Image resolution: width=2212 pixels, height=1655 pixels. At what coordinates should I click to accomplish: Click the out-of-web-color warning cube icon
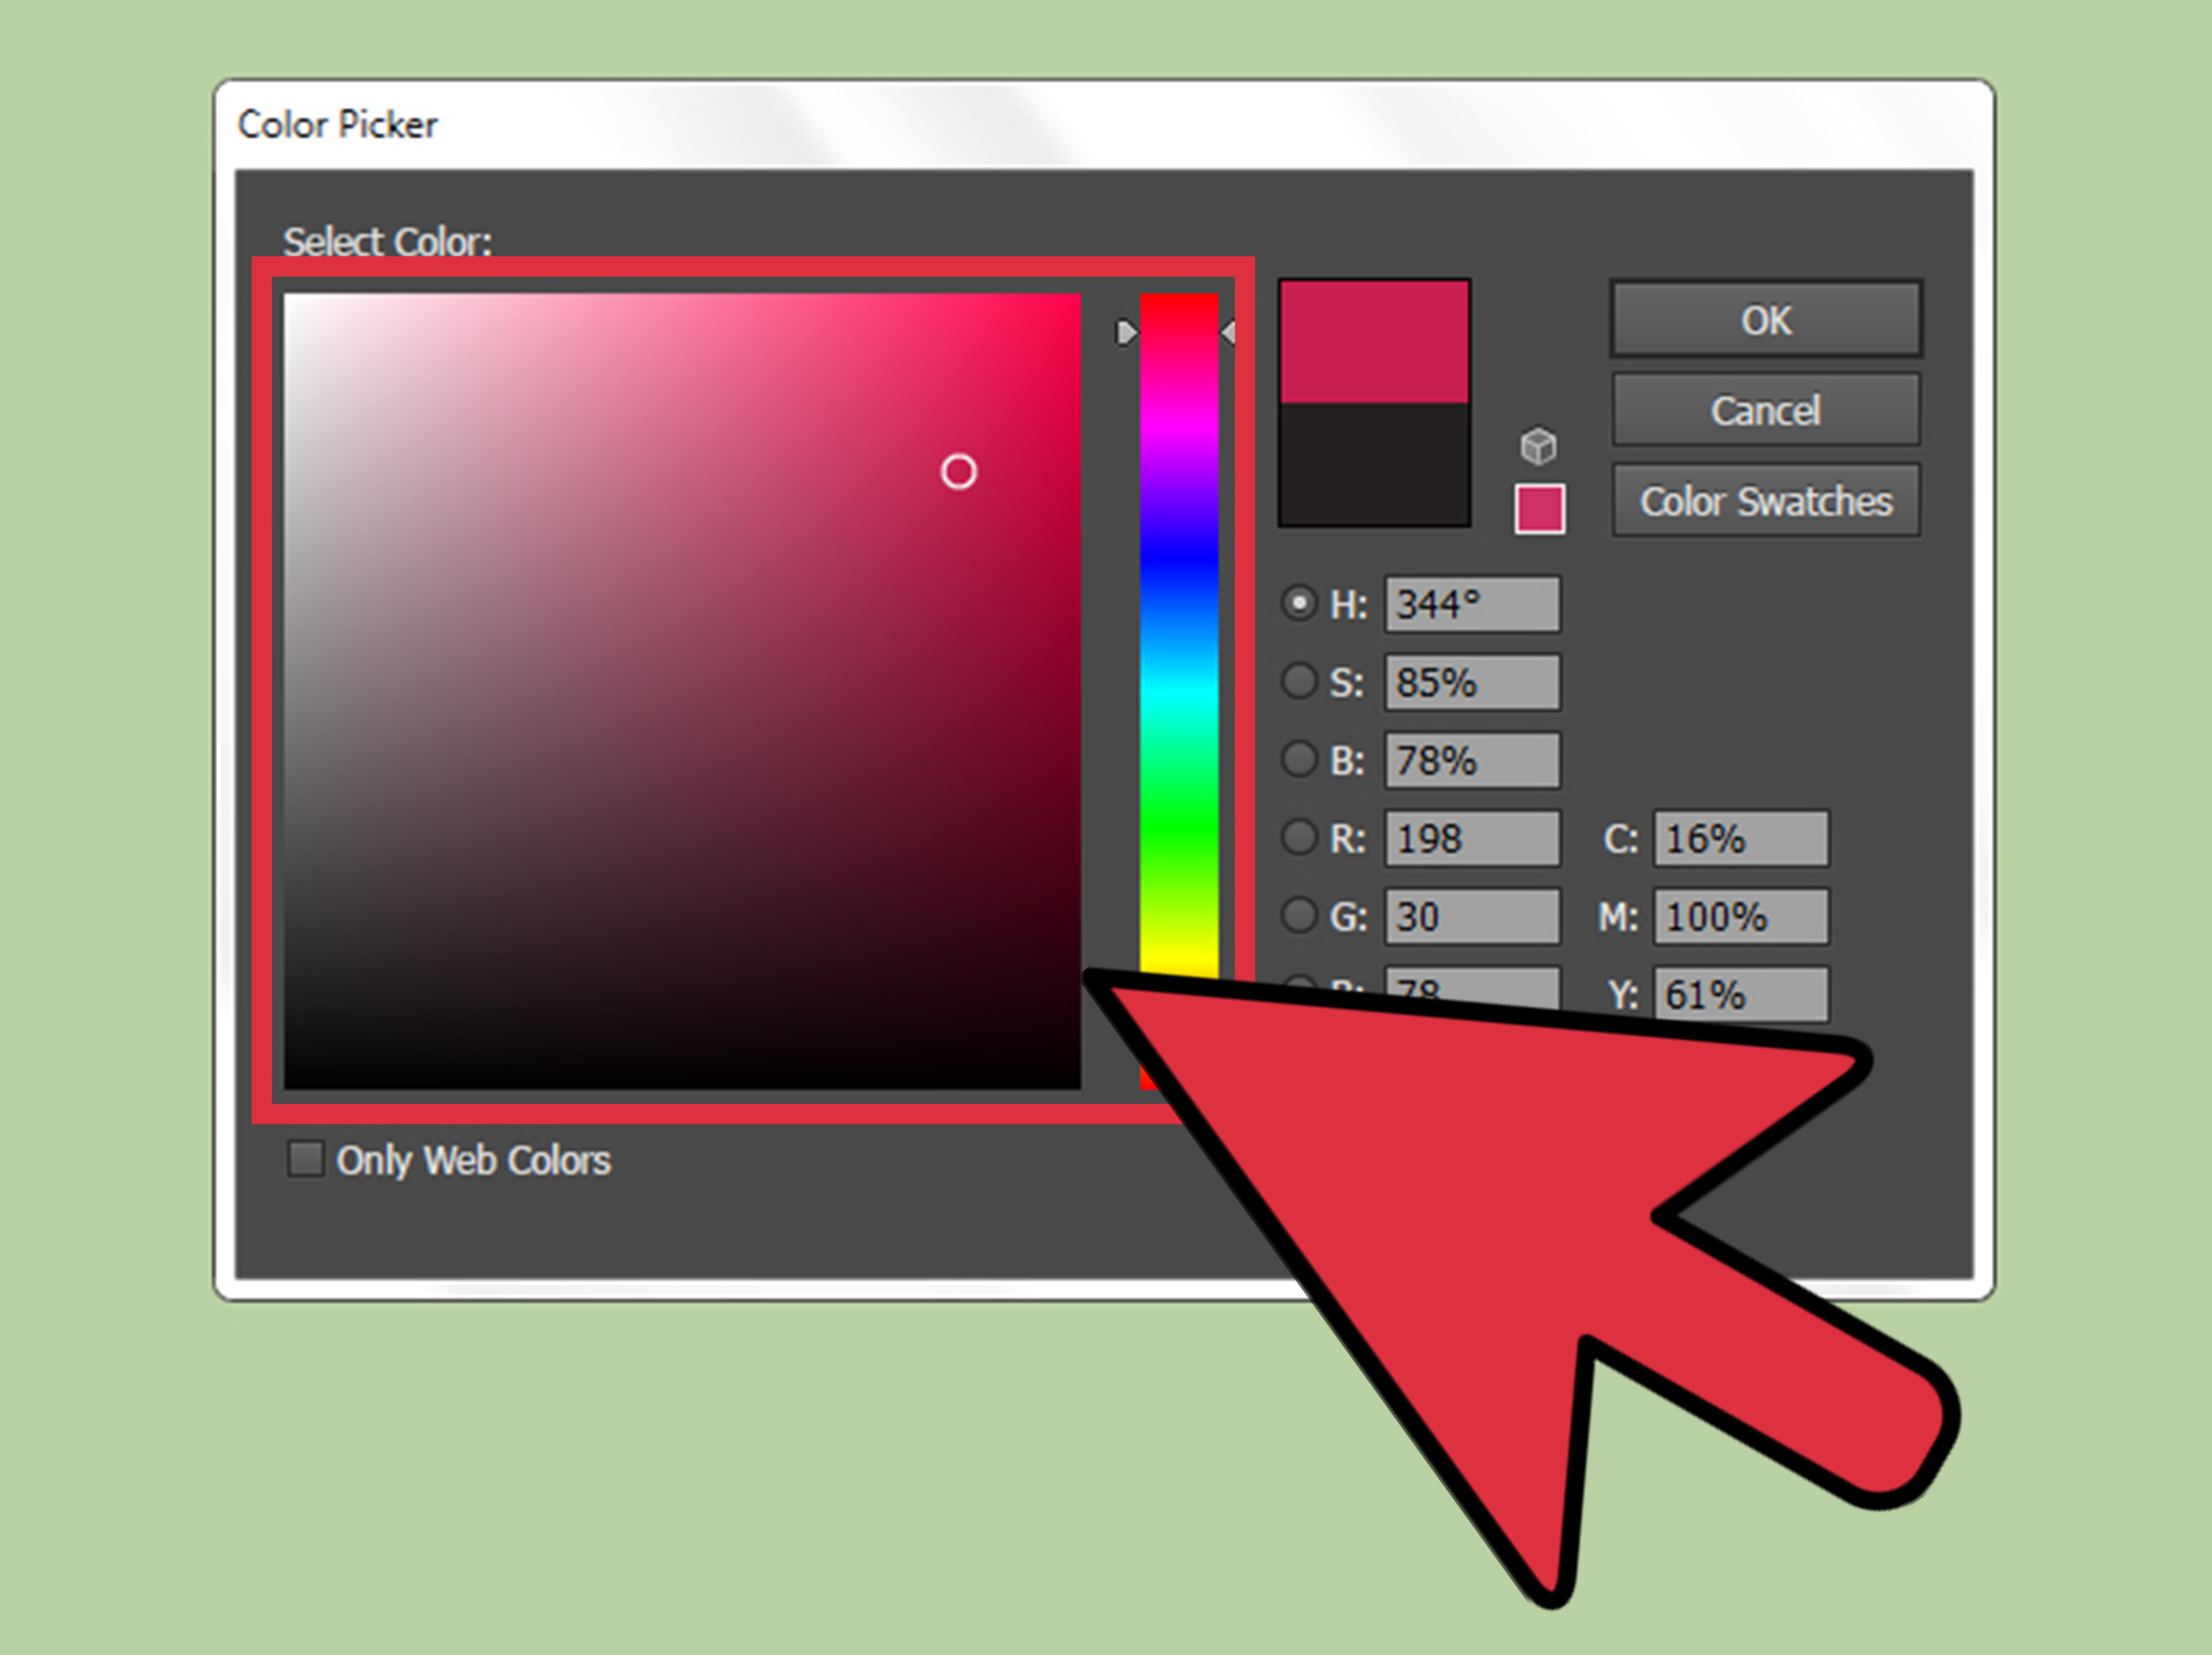[x=1538, y=446]
